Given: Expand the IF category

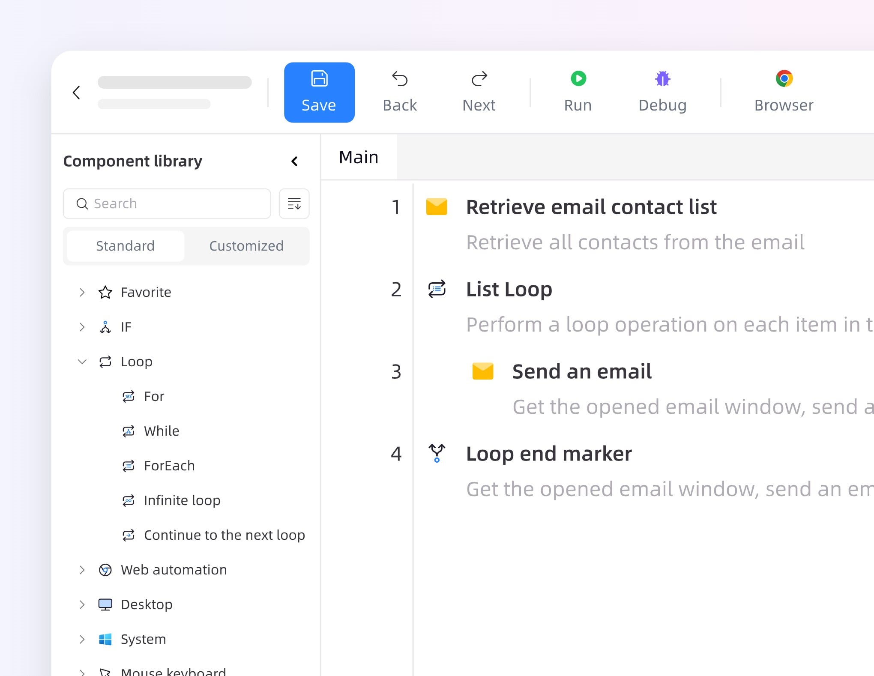Looking at the screenshot, I should pyautogui.click(x=82, y=327).
